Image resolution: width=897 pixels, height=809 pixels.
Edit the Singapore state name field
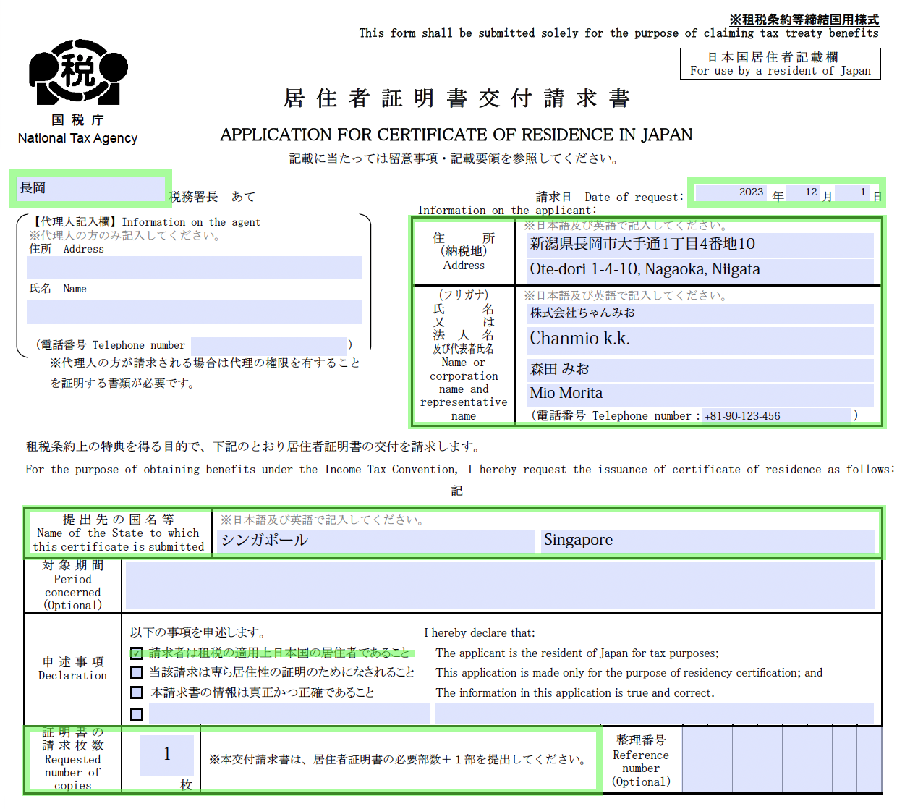[707, 541]
